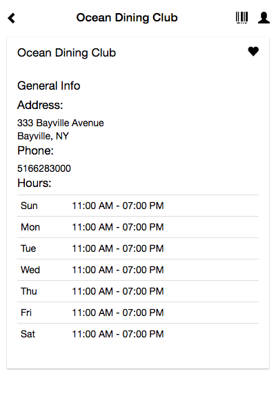This screenshot has width=276, height=414.
Task: Select the Sunday hours row
Action: click(138, 206)
